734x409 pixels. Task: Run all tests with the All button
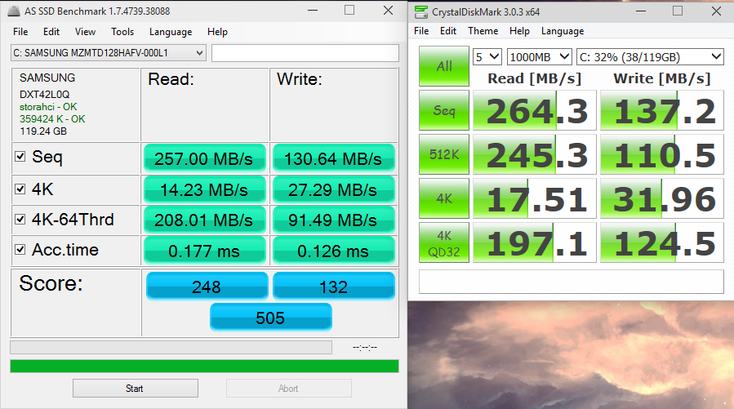coord(443,66)
